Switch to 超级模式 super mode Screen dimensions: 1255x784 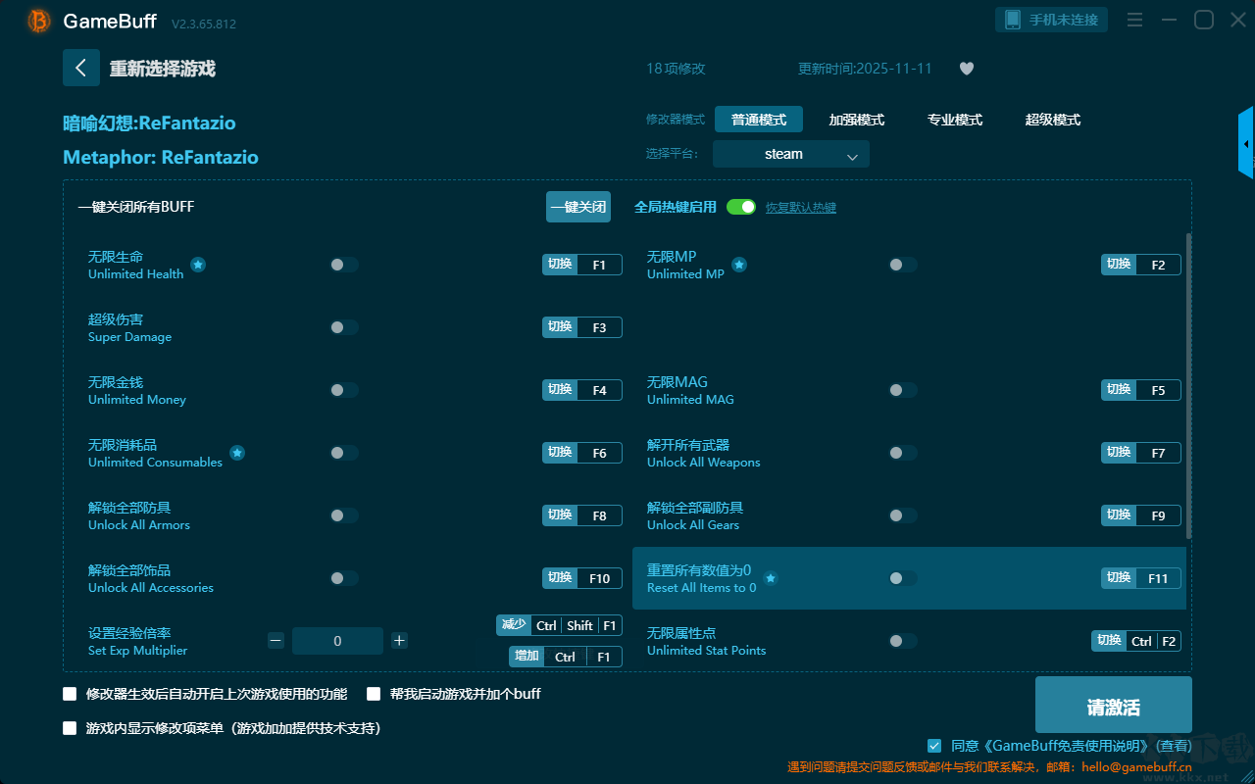pyautogui.click(x=1053, y=120)
